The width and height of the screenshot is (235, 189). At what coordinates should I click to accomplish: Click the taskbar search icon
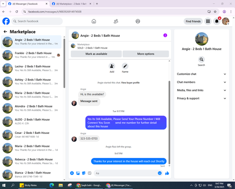tap(13, 185)
